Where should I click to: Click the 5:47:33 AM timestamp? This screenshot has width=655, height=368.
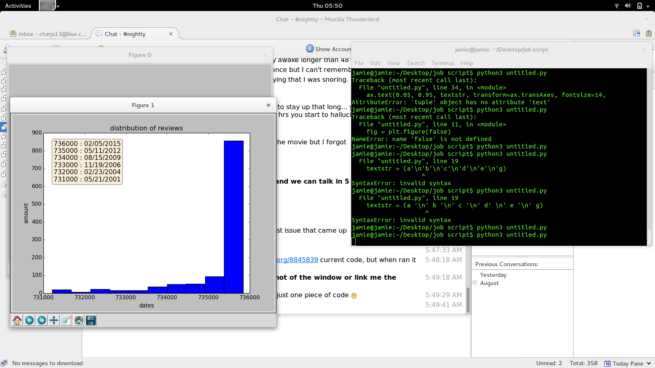pos(443,250)
